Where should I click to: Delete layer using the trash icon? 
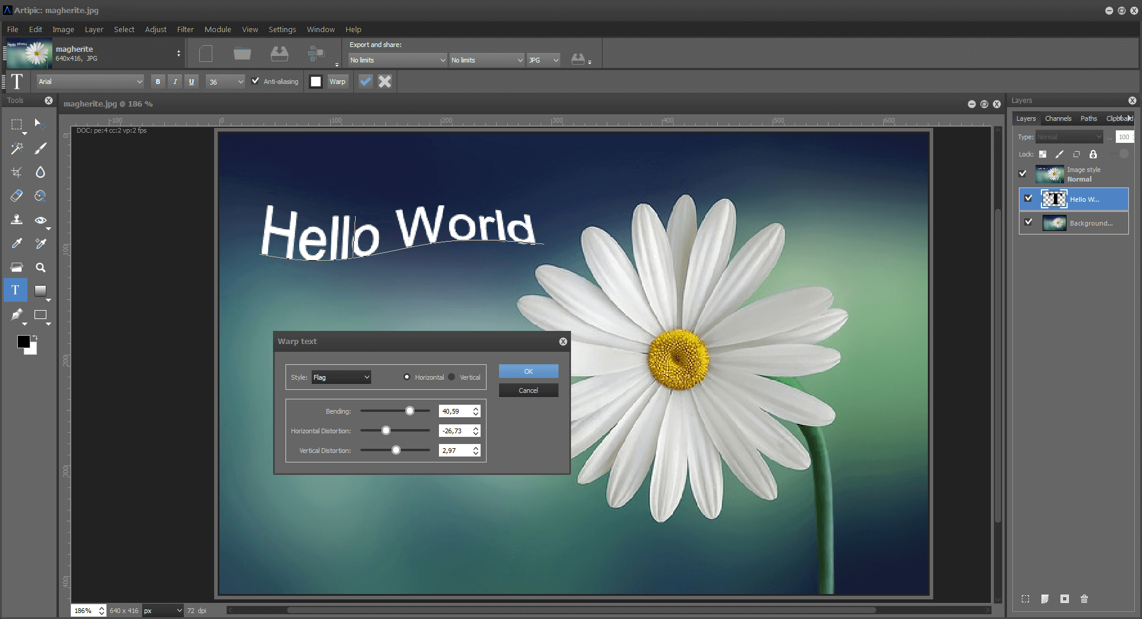(x=1084, y=599)
